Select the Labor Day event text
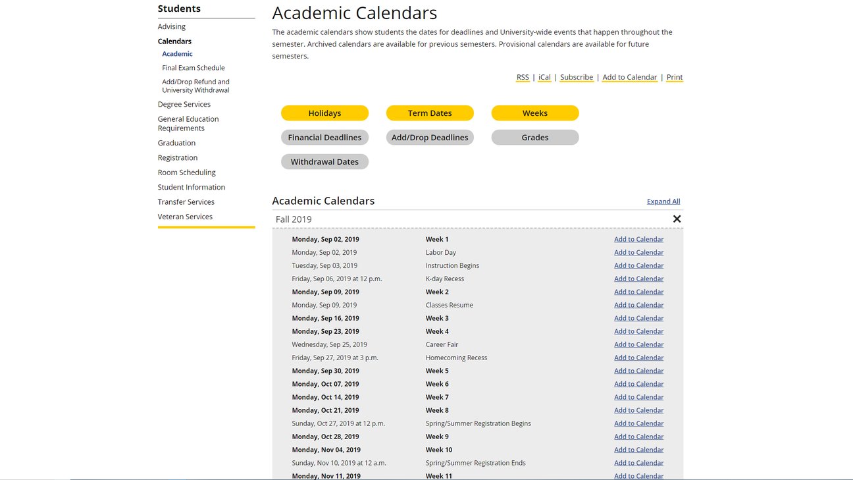 coord(441,252)
